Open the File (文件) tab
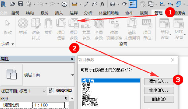This screenshot has width=188, height=109. click(3, 13)
